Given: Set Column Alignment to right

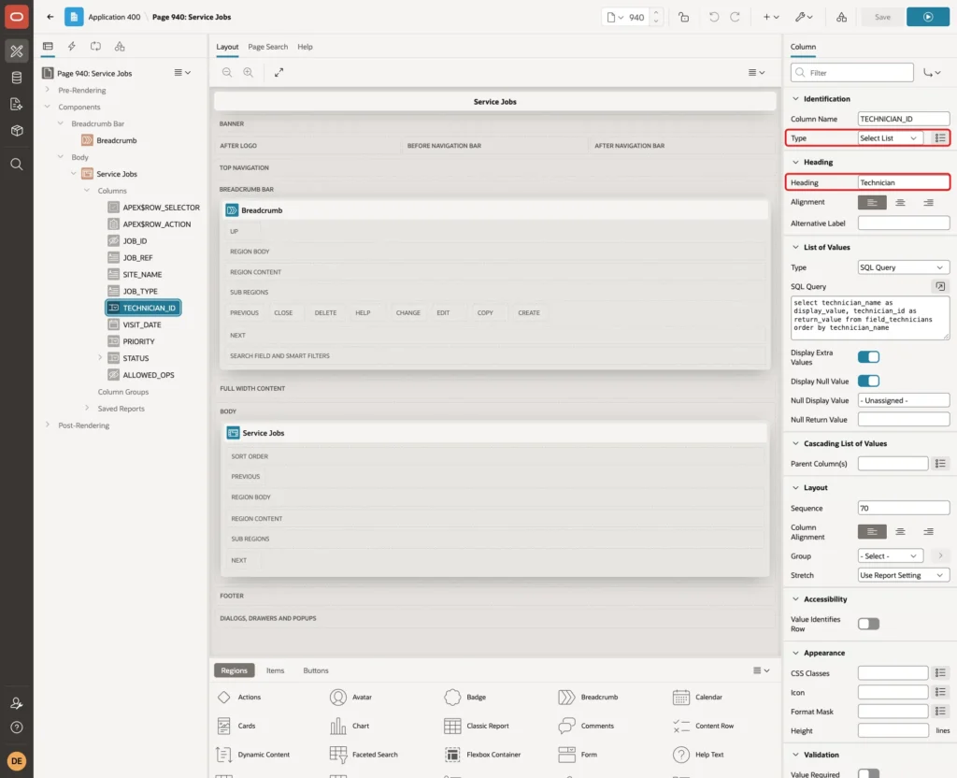Looking at the screenshot, I should tap(928, 531).
